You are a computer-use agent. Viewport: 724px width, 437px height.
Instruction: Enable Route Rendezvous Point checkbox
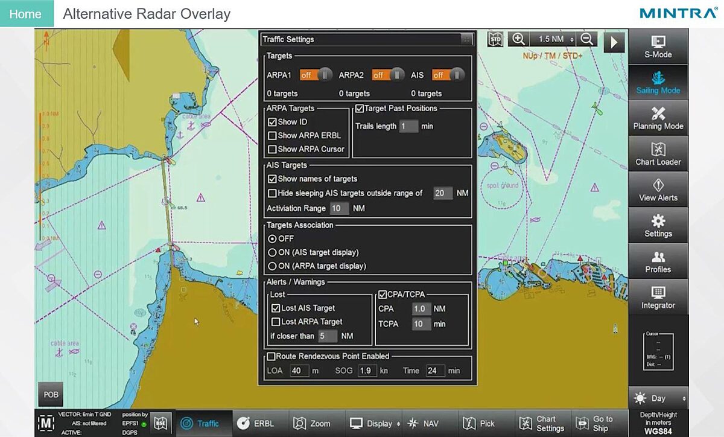tap(271, 356)
